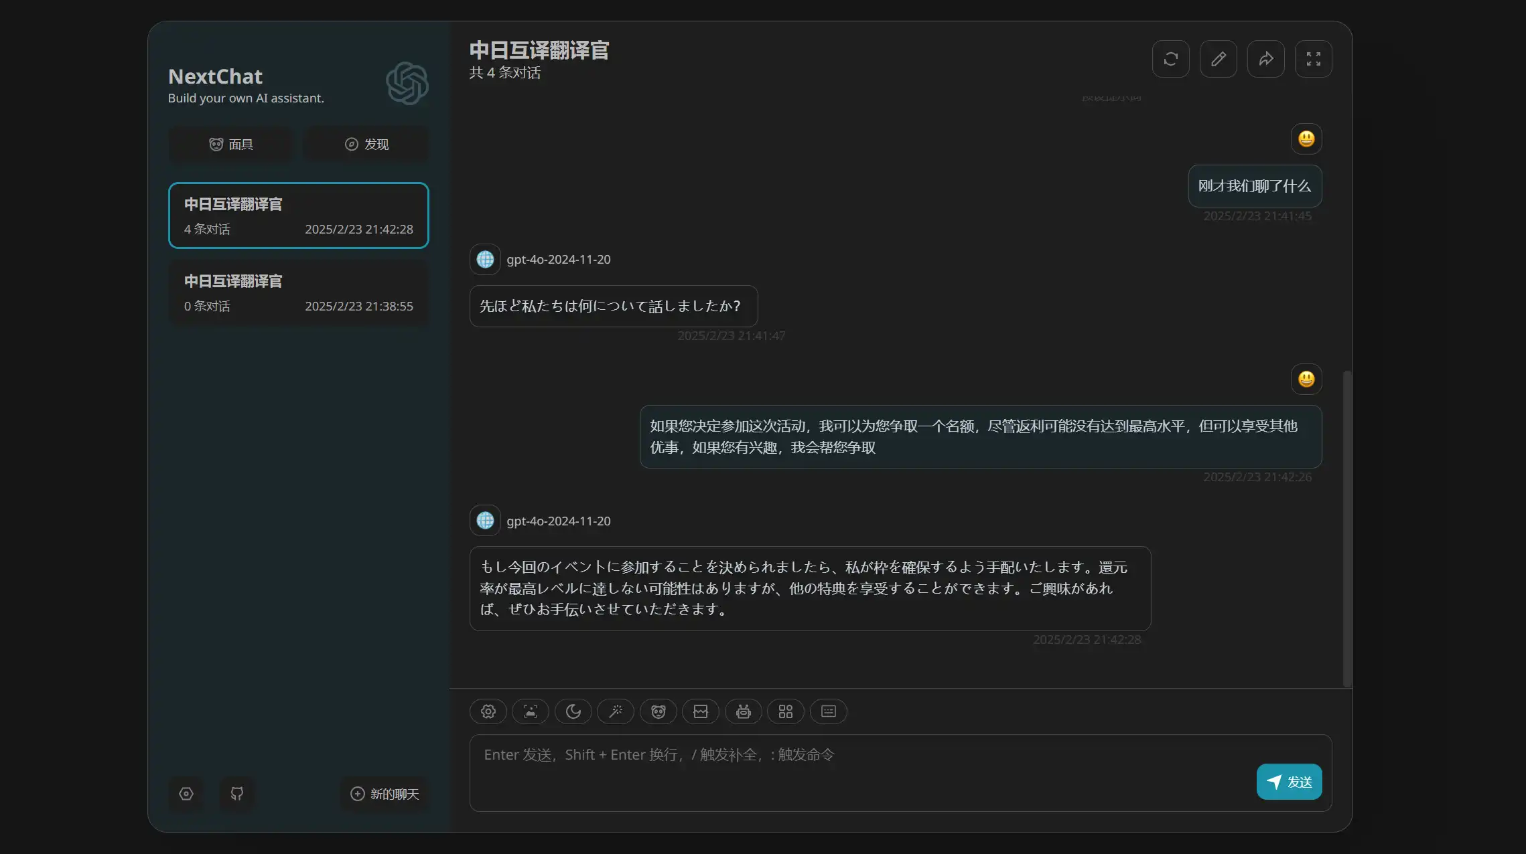Click the 面具 (Masks) button
This screenshot has height=854, width=1526.
point(230,144)
